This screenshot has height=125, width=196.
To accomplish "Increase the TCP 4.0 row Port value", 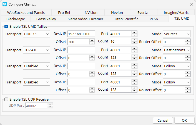I will click(134, 49).
